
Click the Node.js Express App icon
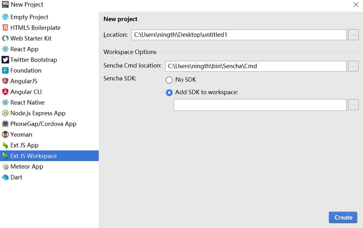click(x=5, y=113)
